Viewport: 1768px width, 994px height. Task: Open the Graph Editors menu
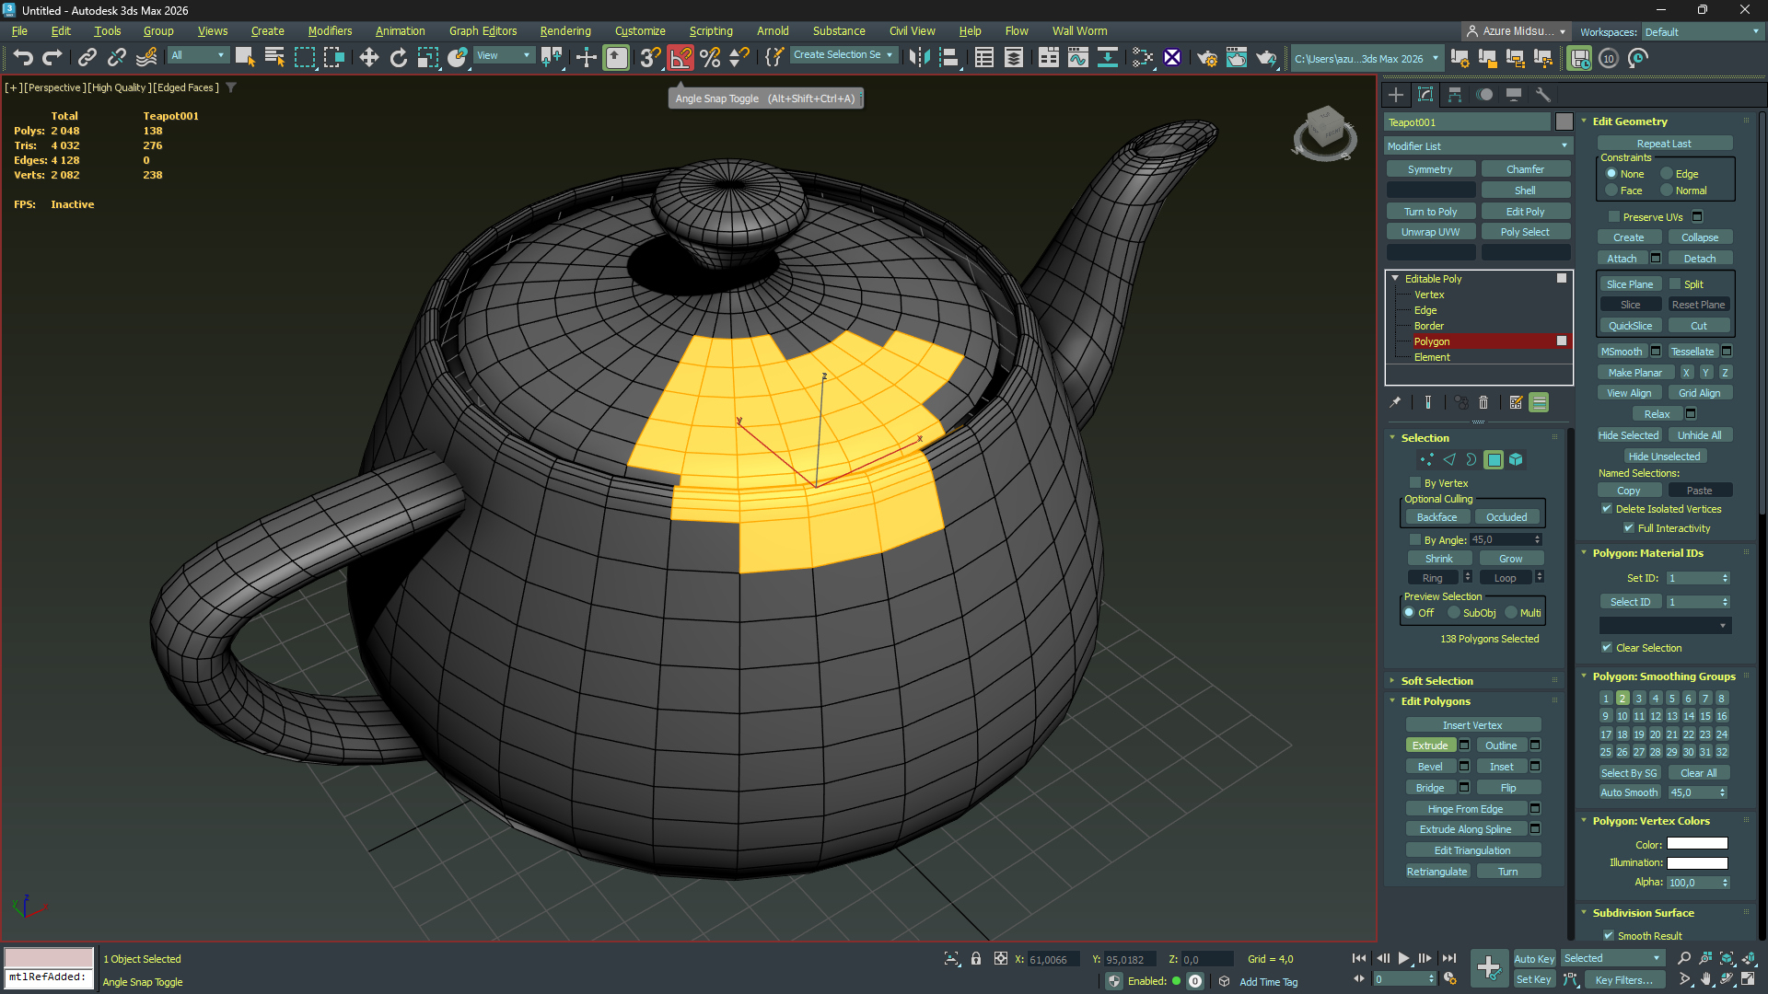coord(483,31)
